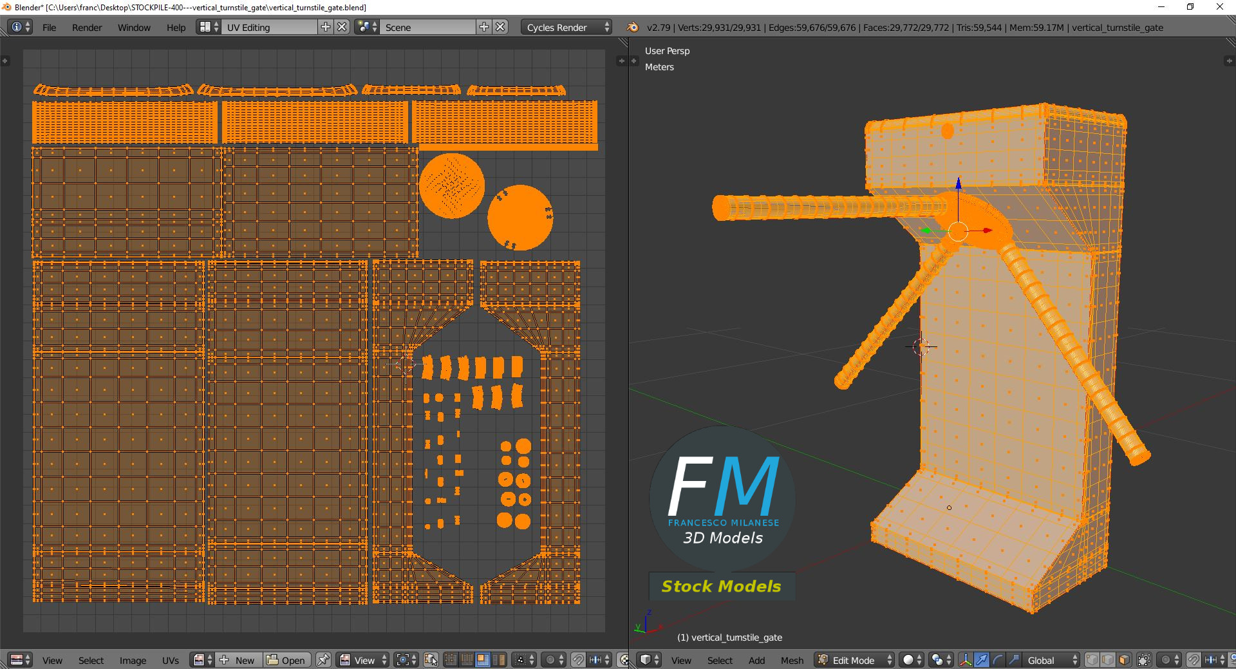Viewport: 1236px width, 669px height.
Task: Open the UV editor Select menu
Action: click(91, 660)
